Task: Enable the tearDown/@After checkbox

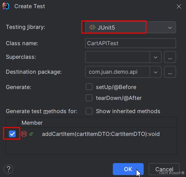Action: tap(89, 98)
